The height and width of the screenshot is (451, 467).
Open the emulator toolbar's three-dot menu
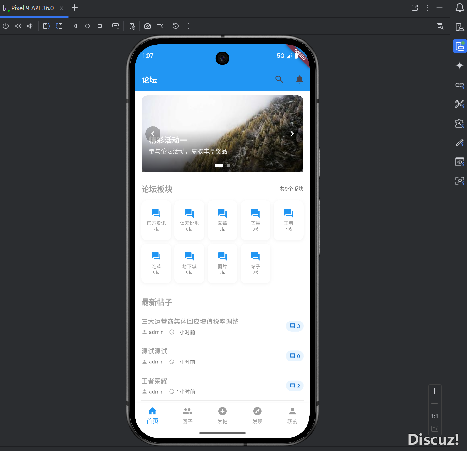[x=188, y=26]
